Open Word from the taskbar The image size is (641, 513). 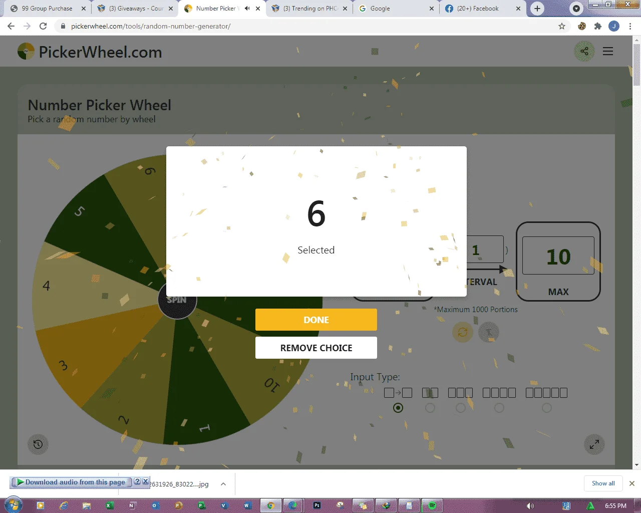247,505
